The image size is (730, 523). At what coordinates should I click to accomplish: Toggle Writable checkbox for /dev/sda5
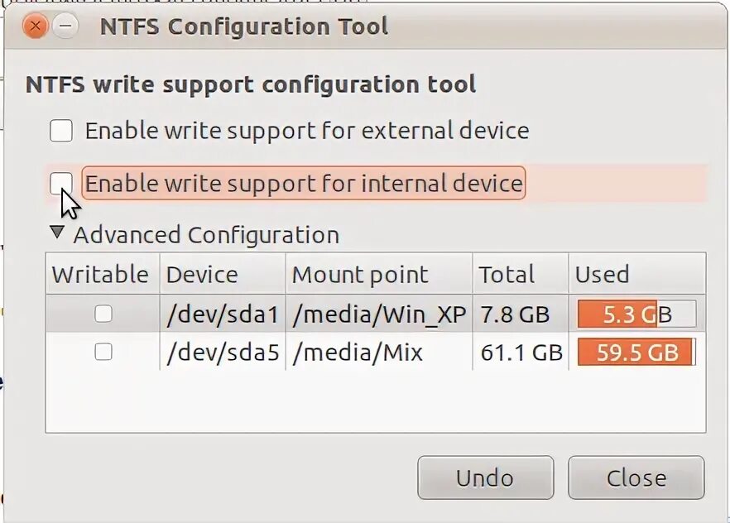103,352
